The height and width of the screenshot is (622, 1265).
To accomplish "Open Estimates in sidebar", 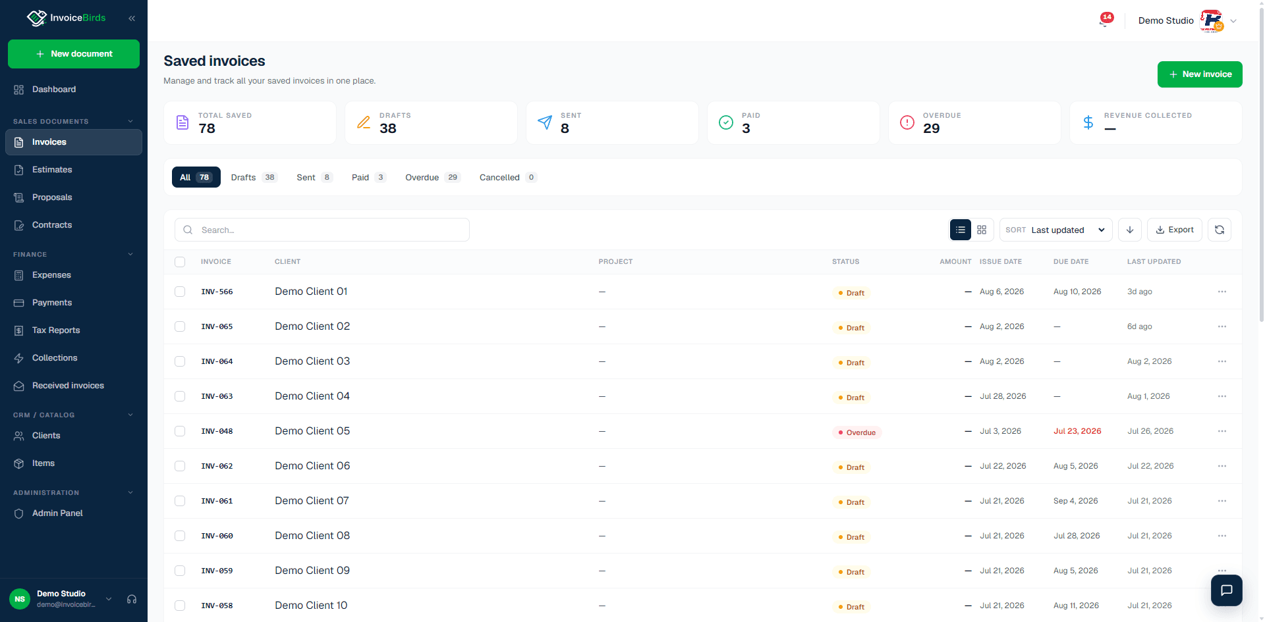I will pos(74,170).
